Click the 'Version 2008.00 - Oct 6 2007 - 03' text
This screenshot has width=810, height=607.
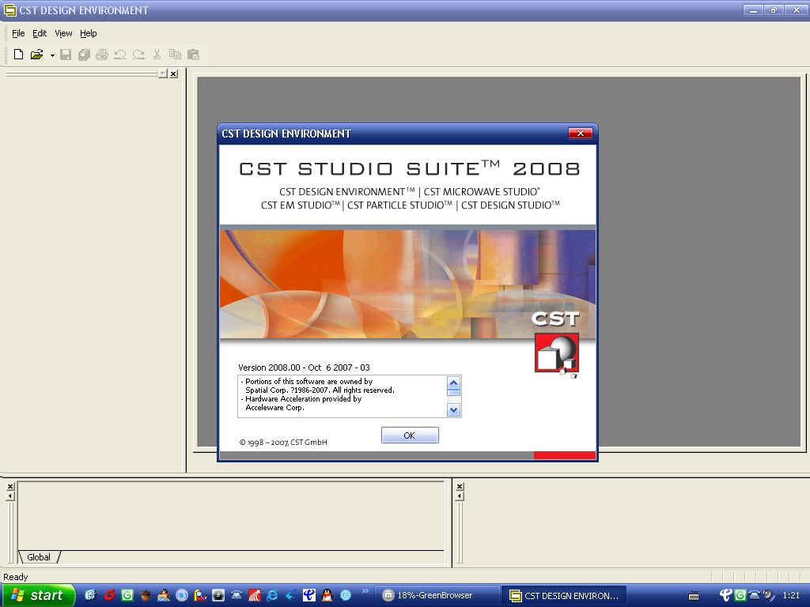(304, 368)
